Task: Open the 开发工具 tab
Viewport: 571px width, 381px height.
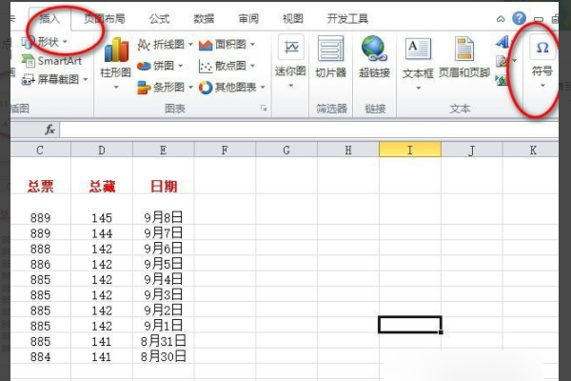Action: [x=347, y=19]
